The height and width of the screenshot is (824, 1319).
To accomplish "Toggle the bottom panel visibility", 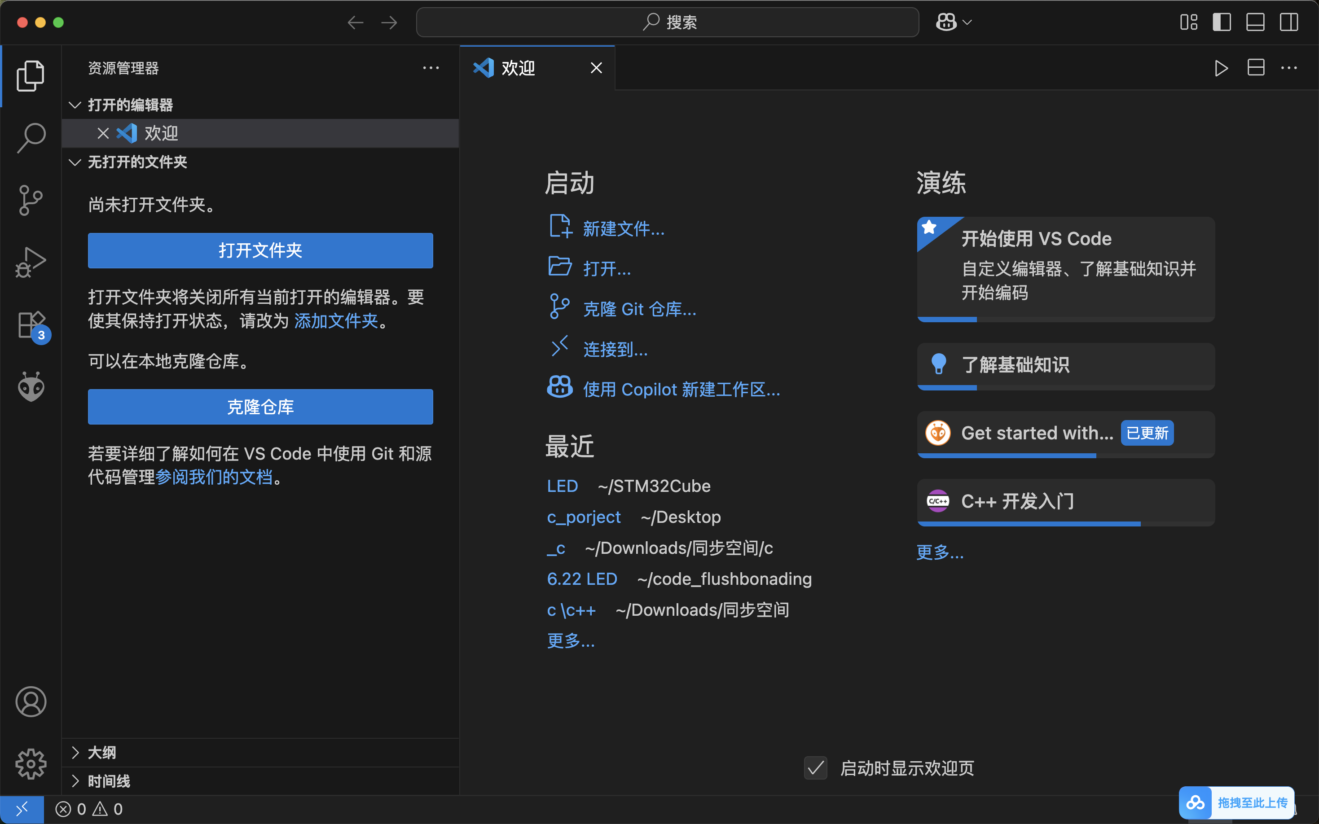I will (1255, 22).
